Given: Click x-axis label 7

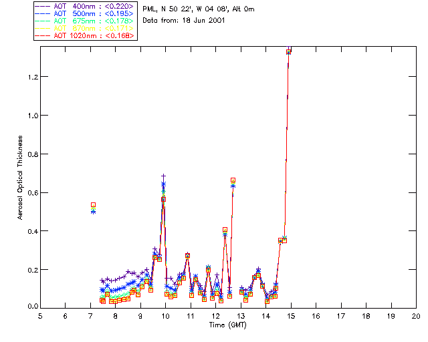Looking at the screenshot, I should pyautogui.click(x=90, y=316).
